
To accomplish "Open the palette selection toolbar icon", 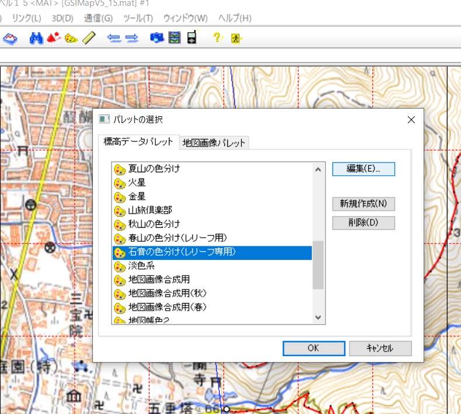I will [71, 38].
